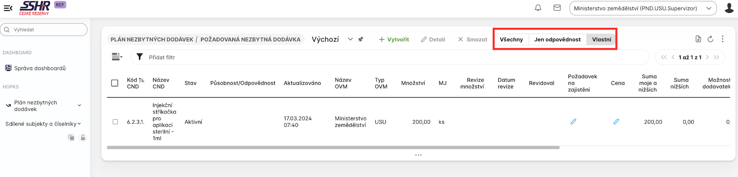Viewport: 738px width, 177px height.
Task: Pin the Výchozí view
Action: point(361,39)
